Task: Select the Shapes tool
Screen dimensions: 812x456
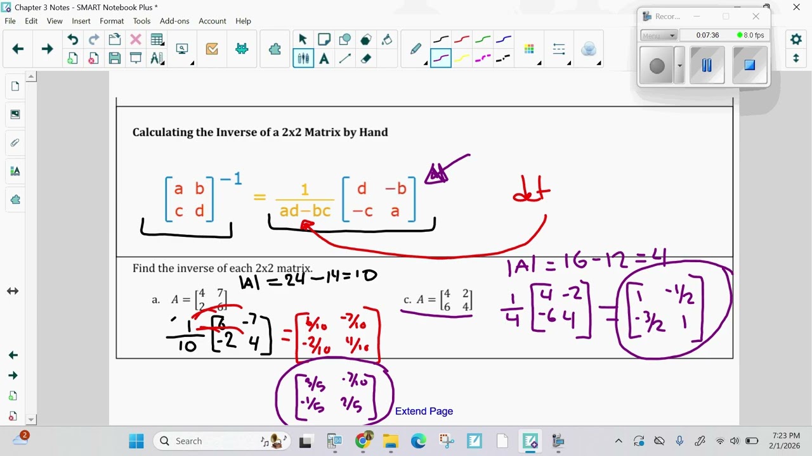Action: click(x=344, y=39)
